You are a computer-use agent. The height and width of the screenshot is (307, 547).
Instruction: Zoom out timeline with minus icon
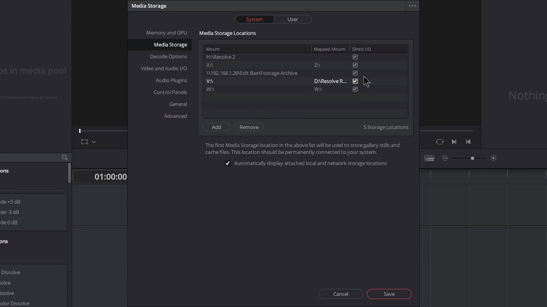click(445, 158)
